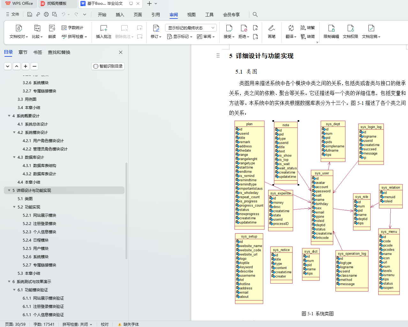Insert a comment with 插入批注
The height and width of the screenshot is (327, 408).
[104, 32]
